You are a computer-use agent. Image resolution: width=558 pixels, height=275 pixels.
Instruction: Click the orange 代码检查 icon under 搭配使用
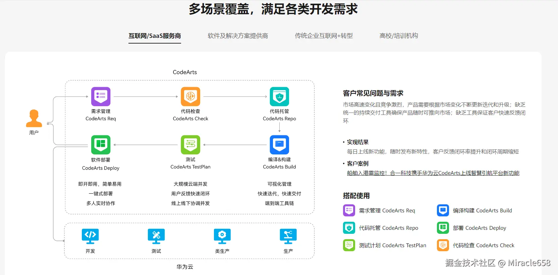443,245
